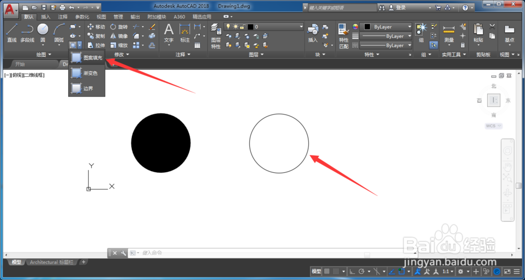Open the hatch flyout dropdown arrow

pos(79,45)
